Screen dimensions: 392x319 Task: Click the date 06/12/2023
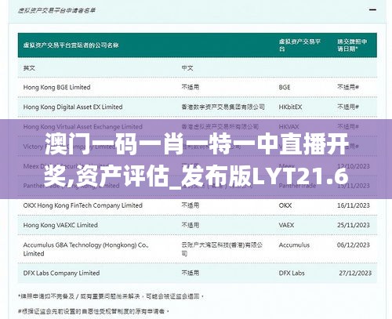click(354, 245)
